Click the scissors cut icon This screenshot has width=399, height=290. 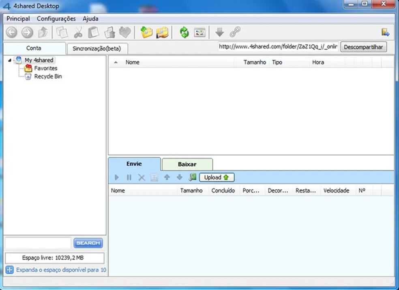coord(78,32)
